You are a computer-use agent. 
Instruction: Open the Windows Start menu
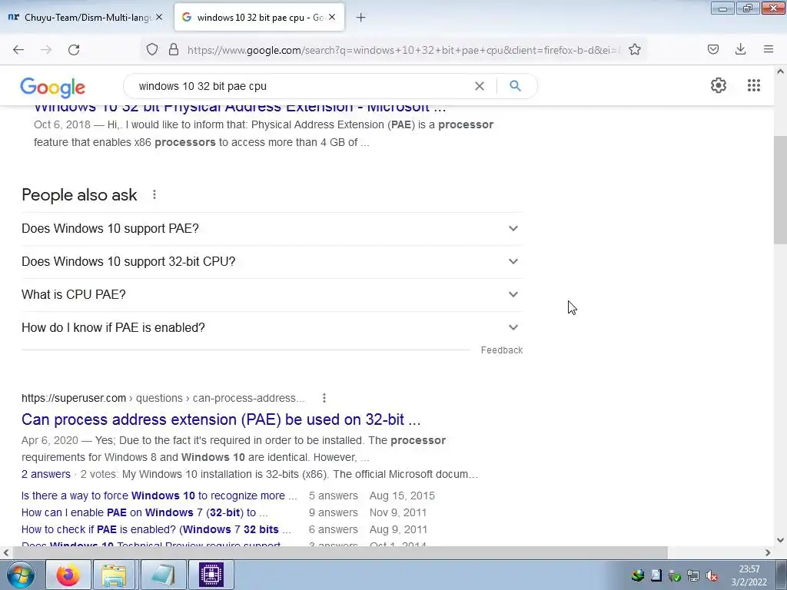[x=20, y=575]
